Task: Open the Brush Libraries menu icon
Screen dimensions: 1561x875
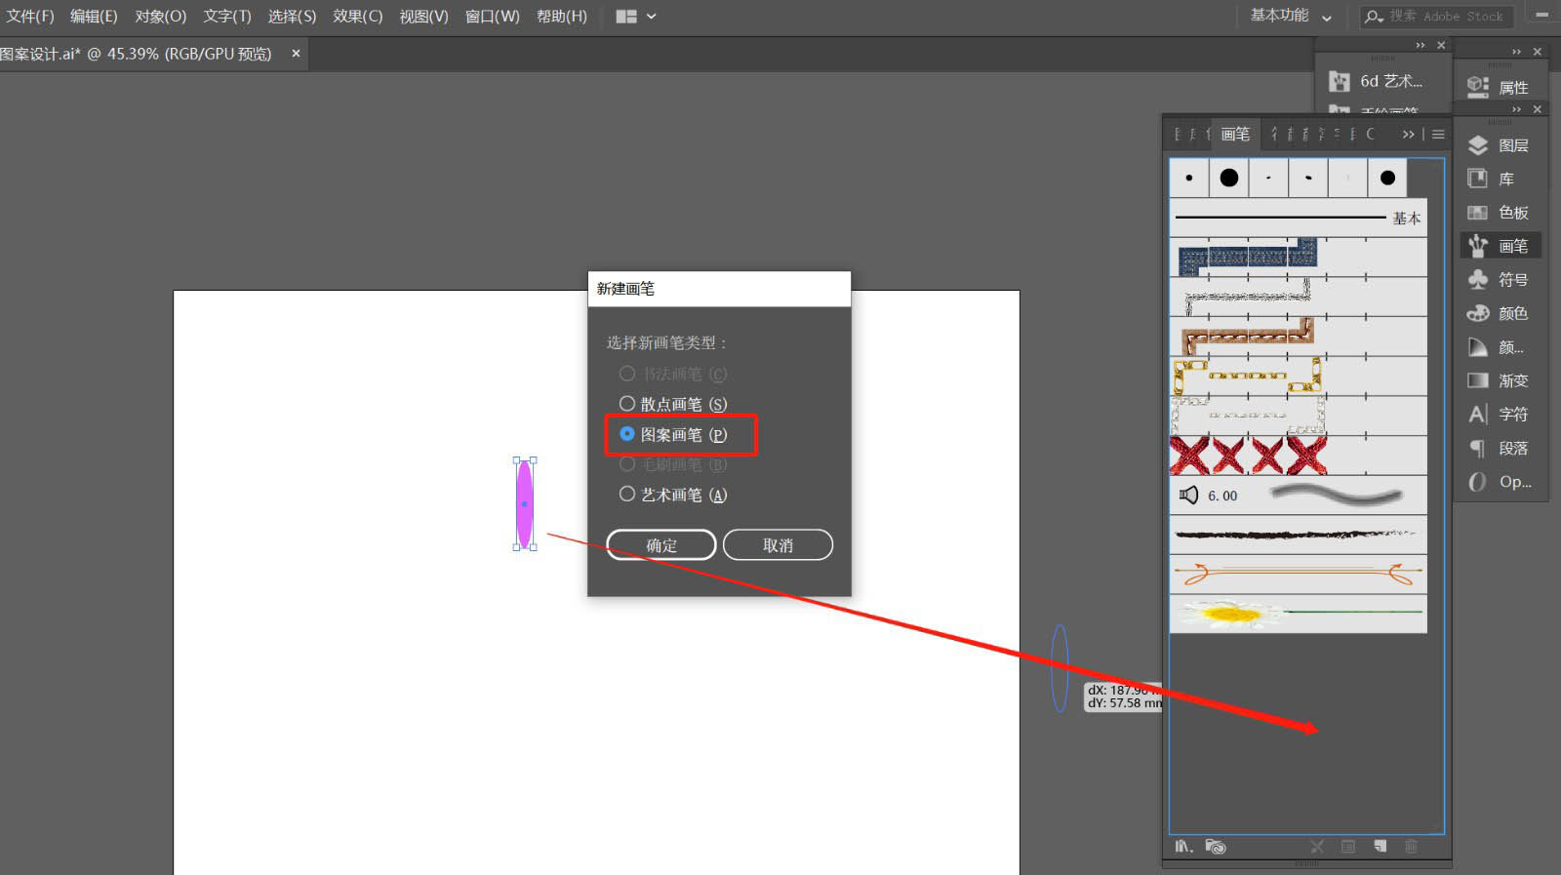Action: click(1183, 846)
